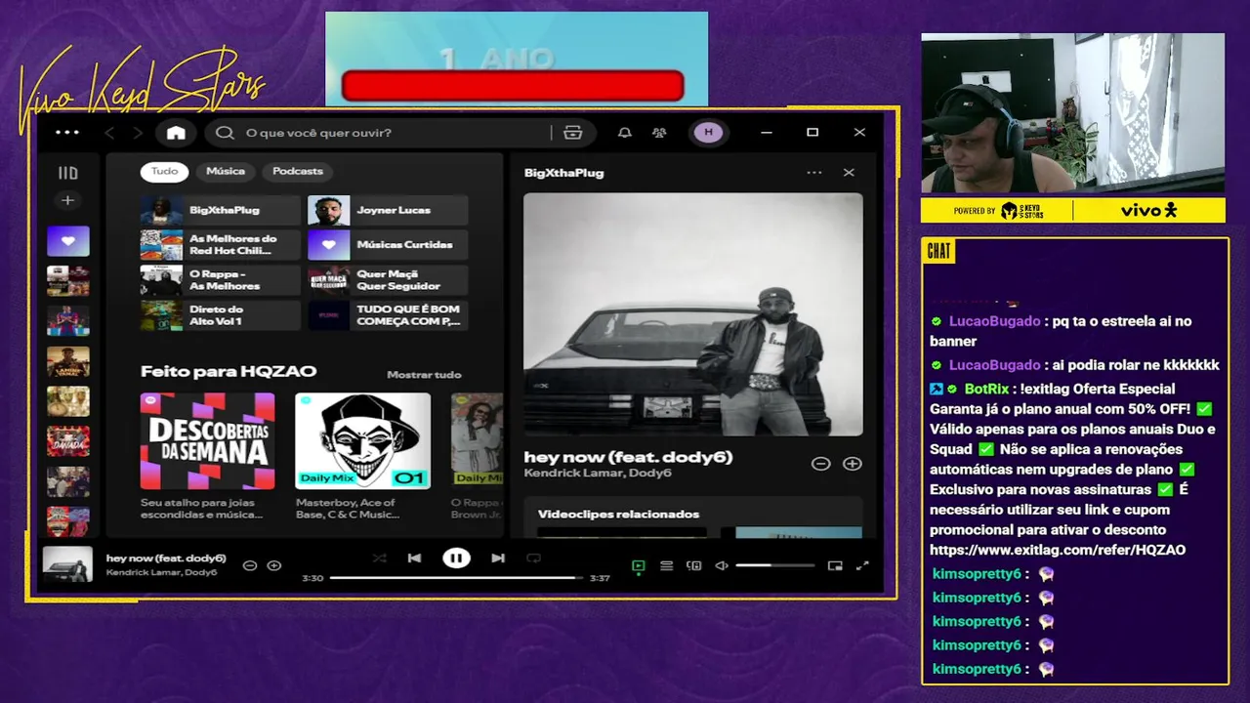Click plus add icon beside side panel song title
This screenshot has height=703, width=1250.
(x=853, y=464)
